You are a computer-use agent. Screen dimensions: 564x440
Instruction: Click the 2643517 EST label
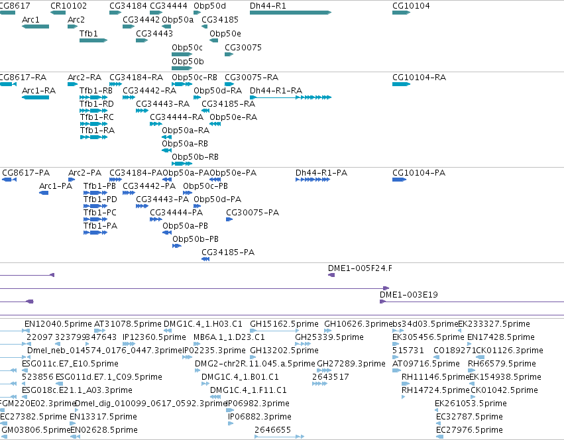point(330,378)
